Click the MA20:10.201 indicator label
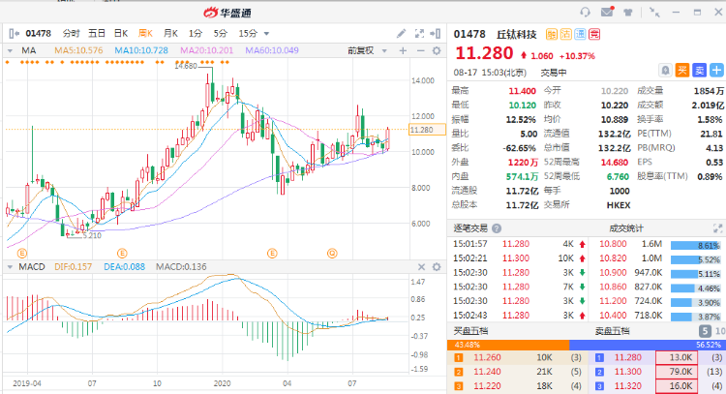726x394 pixels. (207, 50)
